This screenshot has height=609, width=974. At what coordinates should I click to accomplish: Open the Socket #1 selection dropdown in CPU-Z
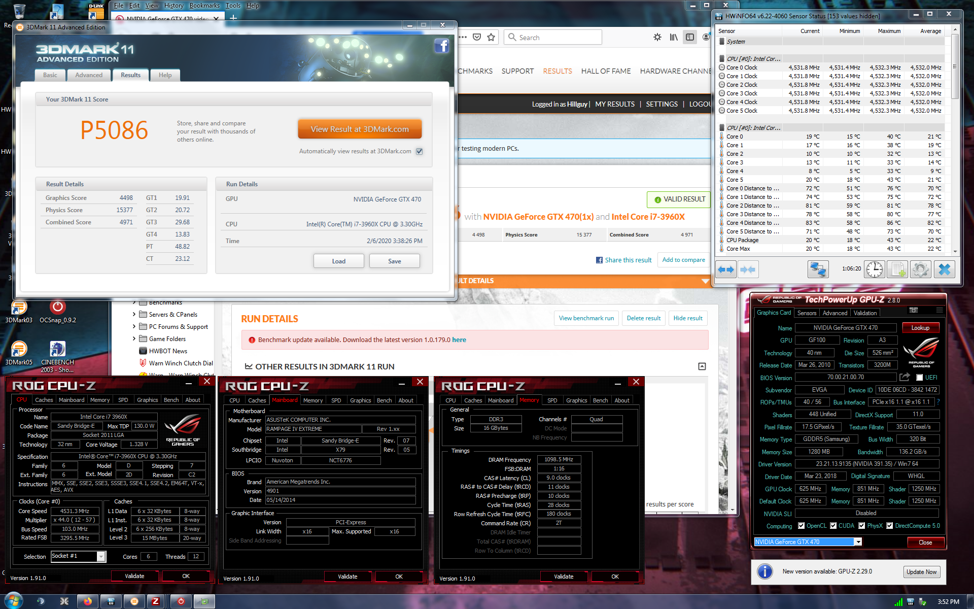(x=101, y=557)
